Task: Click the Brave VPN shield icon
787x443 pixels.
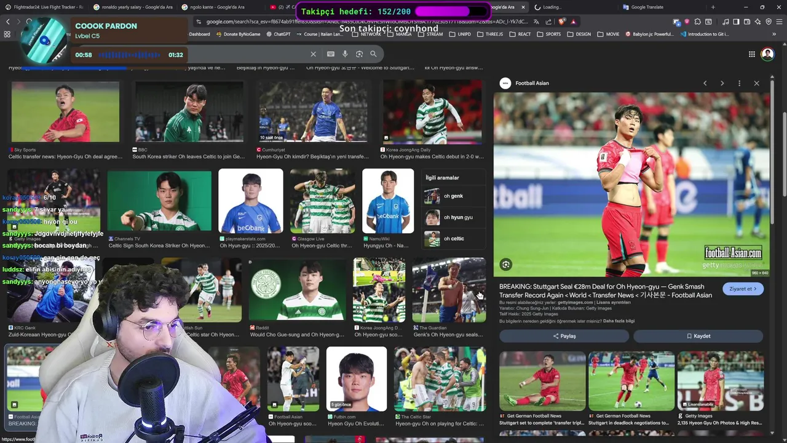Action: pos(769,22)
